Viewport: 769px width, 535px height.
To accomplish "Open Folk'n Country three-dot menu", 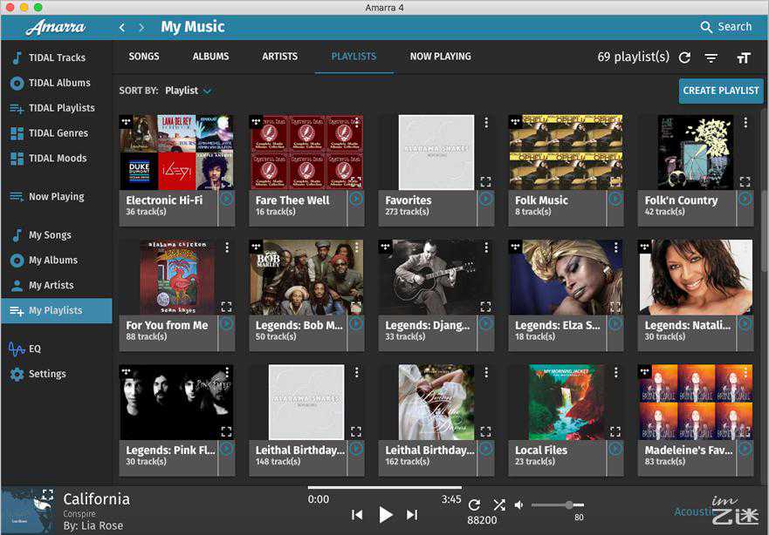I will tap(745, 123).
